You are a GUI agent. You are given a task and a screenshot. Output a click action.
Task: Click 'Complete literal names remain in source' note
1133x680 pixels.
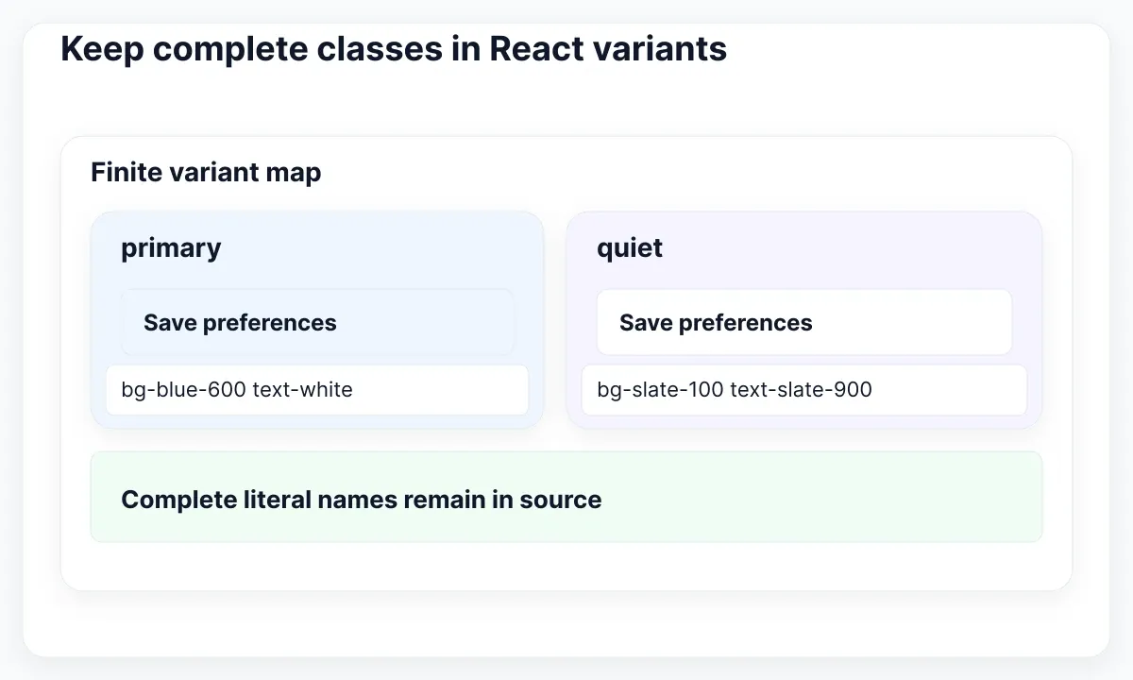tap(566, 497)
